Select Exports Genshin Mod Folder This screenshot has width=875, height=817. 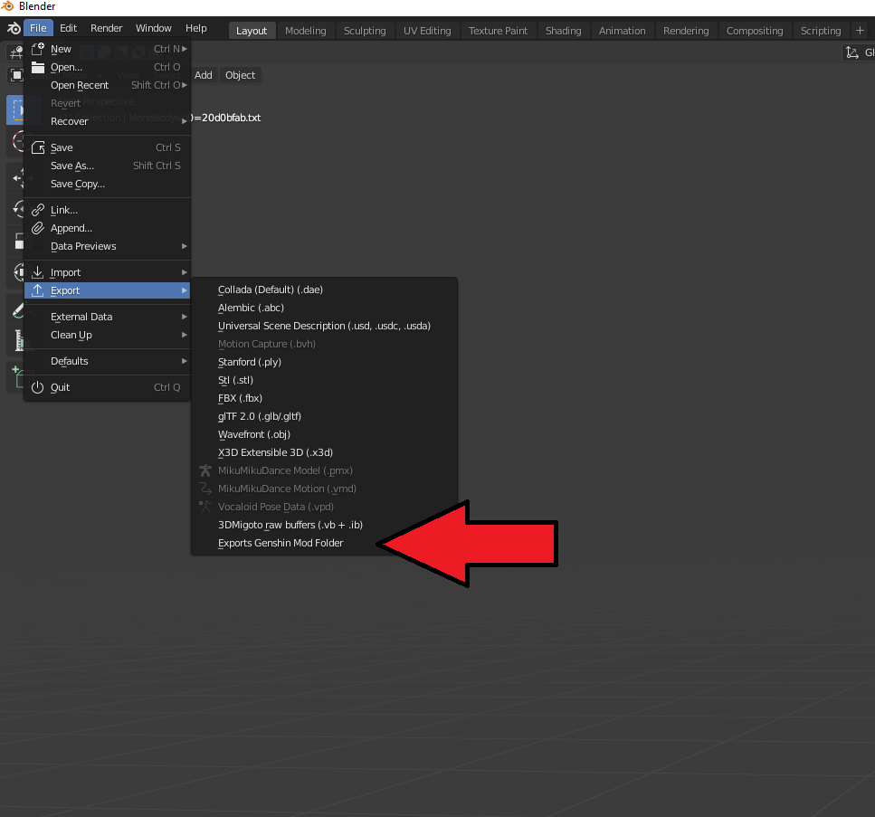(x=324, y=543)
